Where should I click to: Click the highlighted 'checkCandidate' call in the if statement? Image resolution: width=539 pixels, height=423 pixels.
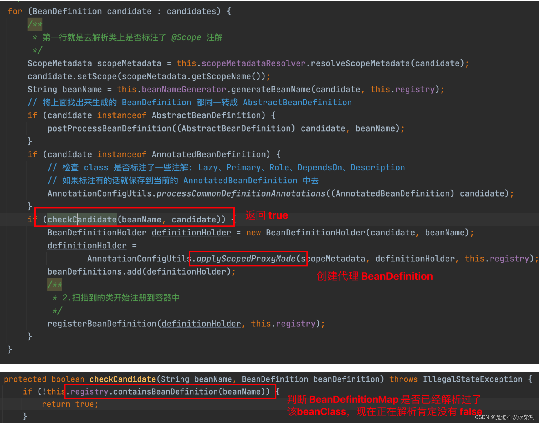(82, 219)
